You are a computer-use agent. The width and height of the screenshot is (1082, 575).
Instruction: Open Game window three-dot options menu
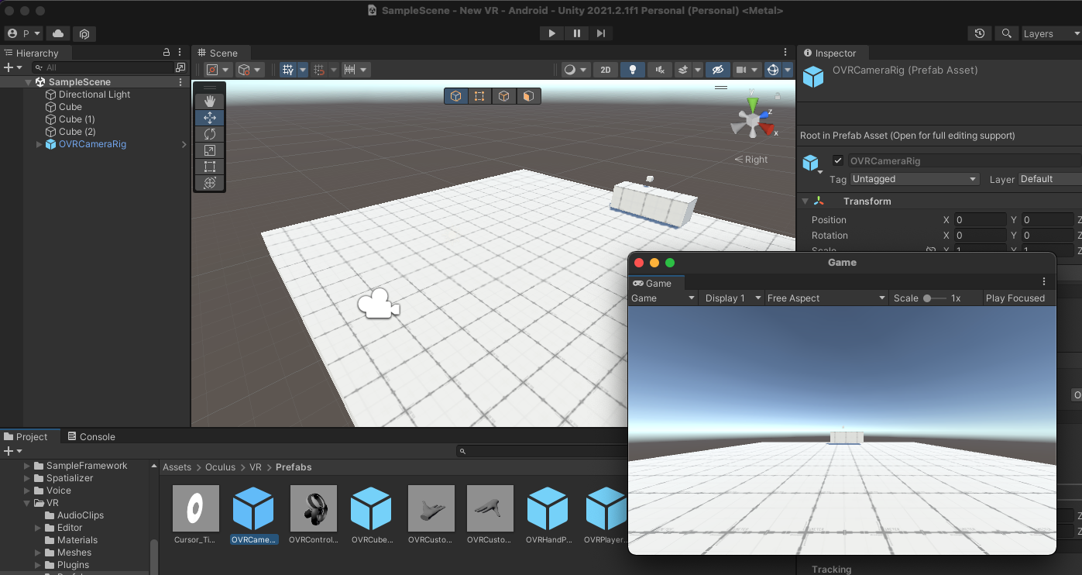point(1044,282)
